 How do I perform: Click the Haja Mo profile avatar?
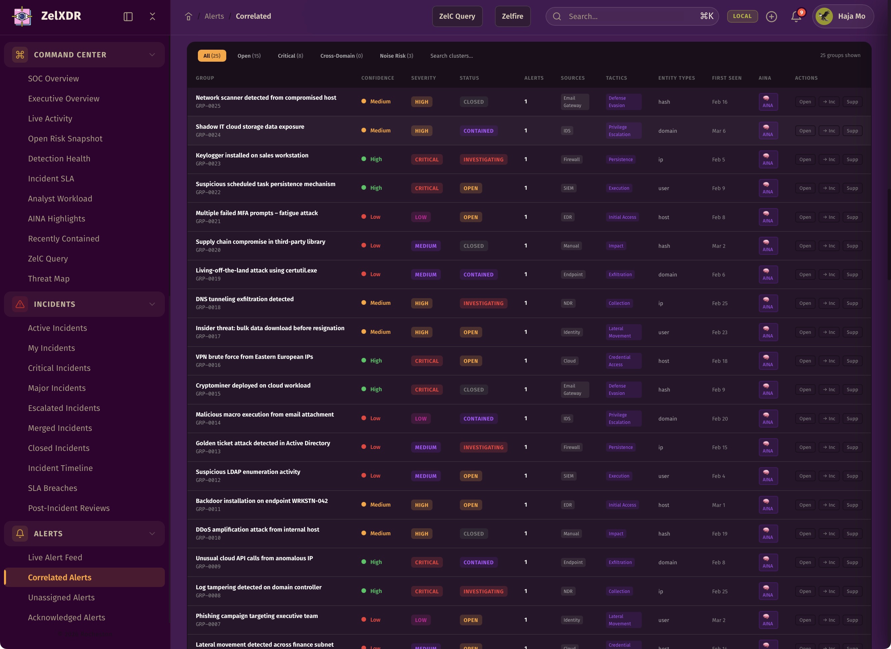coord(824,16)
